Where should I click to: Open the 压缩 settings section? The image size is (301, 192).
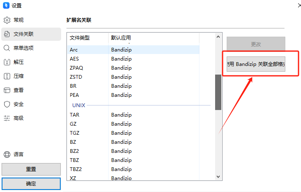[31, 76]
